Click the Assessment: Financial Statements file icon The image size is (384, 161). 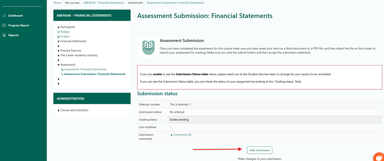[62, 70]
